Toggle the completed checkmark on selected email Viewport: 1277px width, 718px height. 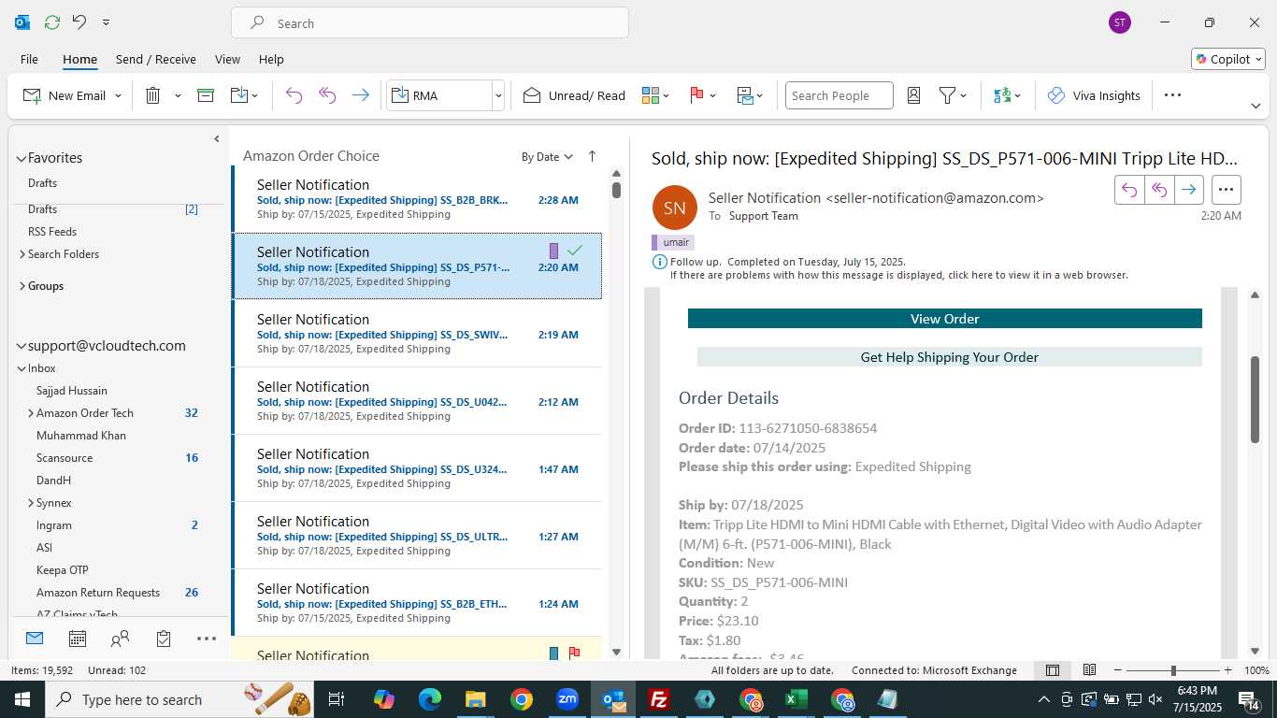point(575,251)
